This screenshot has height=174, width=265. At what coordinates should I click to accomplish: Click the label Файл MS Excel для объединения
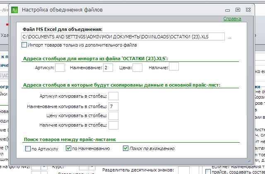tap(63, 29)
